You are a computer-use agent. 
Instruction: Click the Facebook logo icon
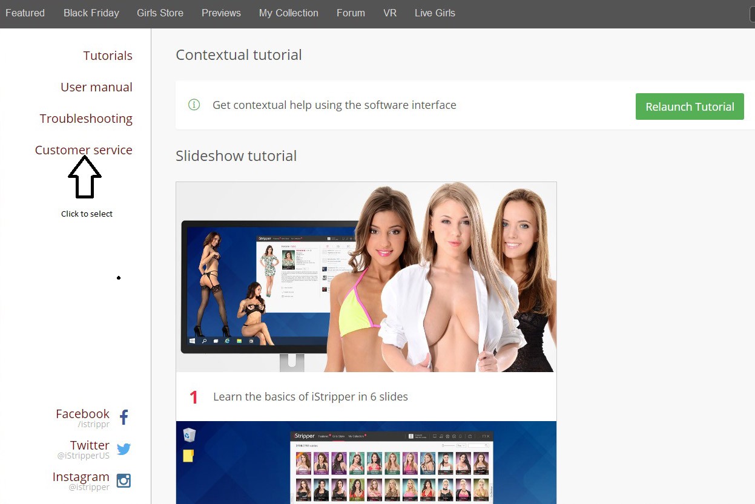tap(124, 417)
